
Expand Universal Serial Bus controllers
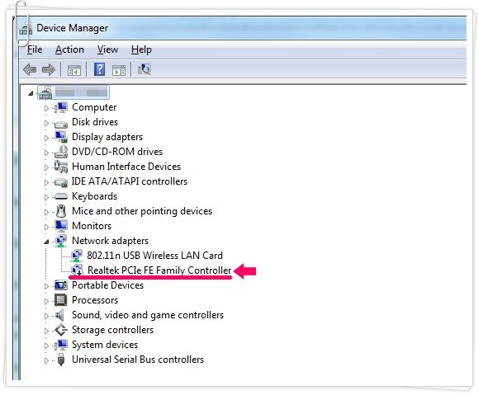46,360
